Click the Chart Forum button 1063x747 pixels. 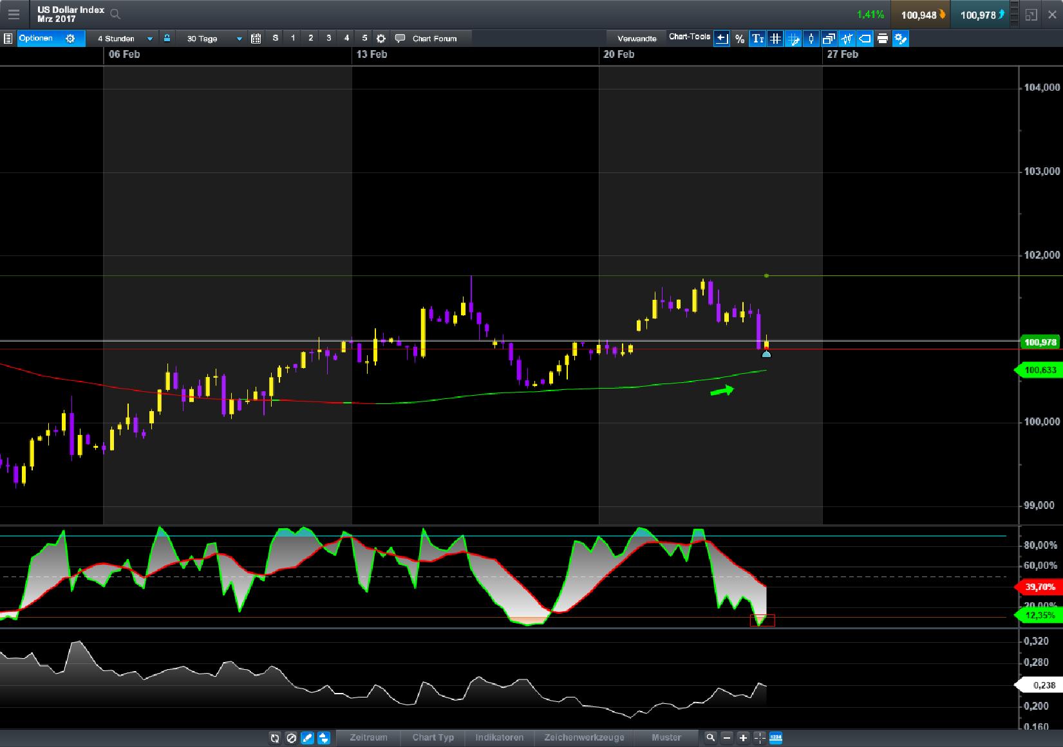[x=428, y=38]
